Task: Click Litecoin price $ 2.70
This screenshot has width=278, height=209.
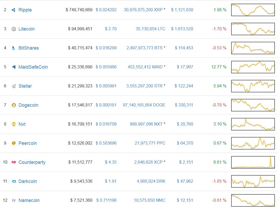Action: tap(111, 29)
